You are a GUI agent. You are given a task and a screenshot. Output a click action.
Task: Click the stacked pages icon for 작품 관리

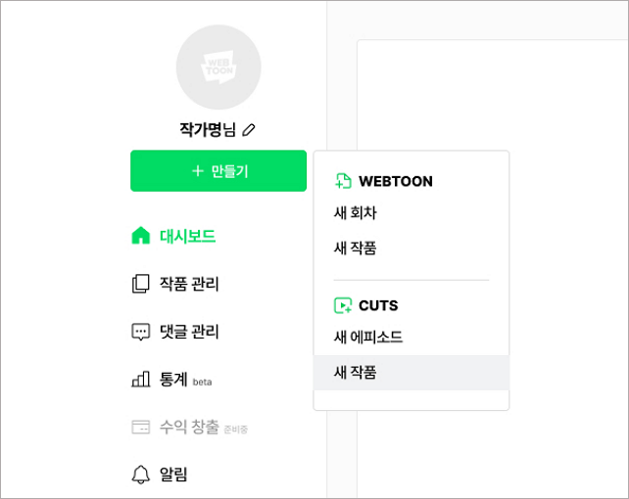(x=141, y=284)
